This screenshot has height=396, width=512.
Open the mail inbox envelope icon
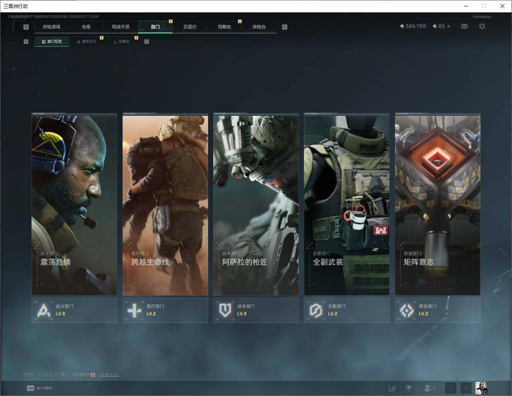[x=464, y=26]
